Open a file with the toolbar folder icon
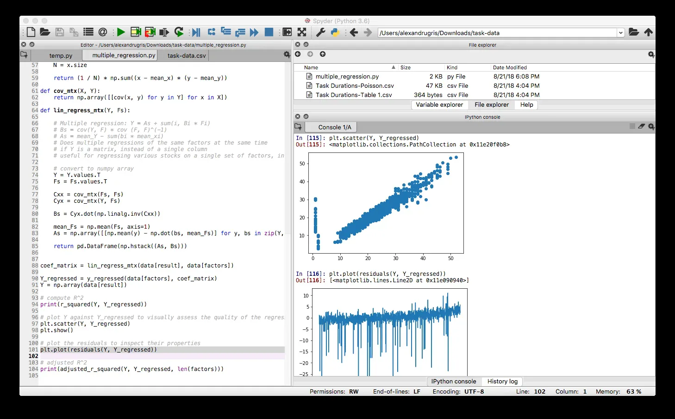 tap(45, 32)
